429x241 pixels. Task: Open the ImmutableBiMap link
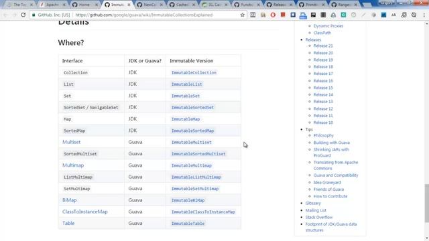(188, 200)
